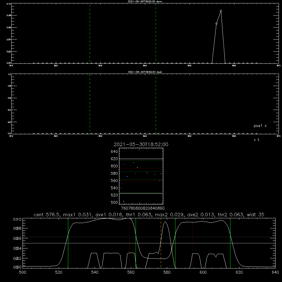Click the dotted horizontal threshold line at 0.063

click(149, 237)
